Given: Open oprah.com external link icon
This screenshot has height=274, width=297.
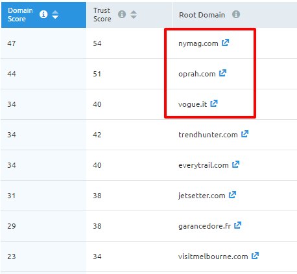Looking at the screenshot, I should [222, 73].
